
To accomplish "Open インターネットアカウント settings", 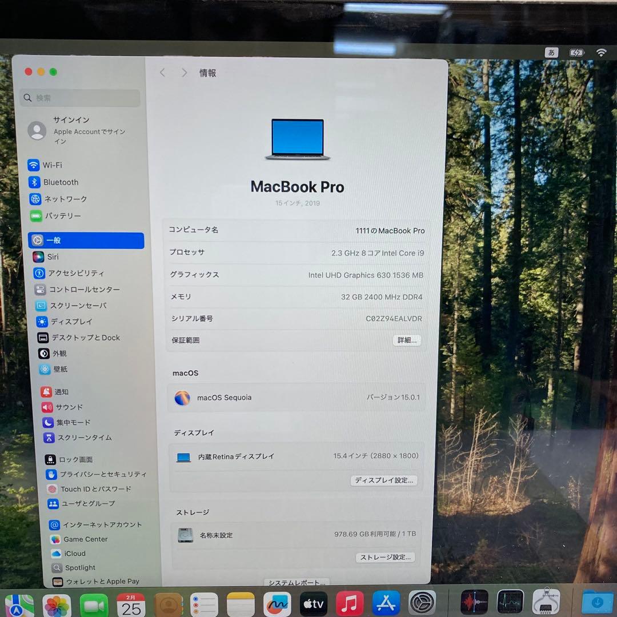I will coord(95,525).
